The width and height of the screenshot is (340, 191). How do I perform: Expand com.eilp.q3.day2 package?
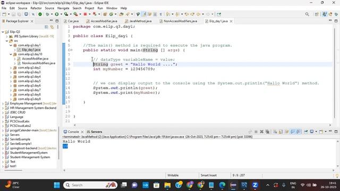(x=11, y=68)
